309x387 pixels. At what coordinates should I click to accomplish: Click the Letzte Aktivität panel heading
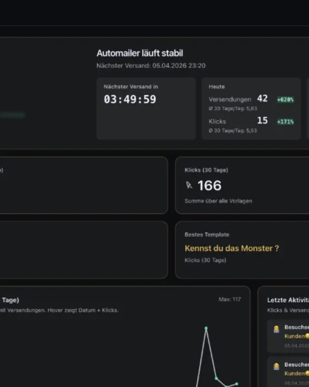(288, 300)
